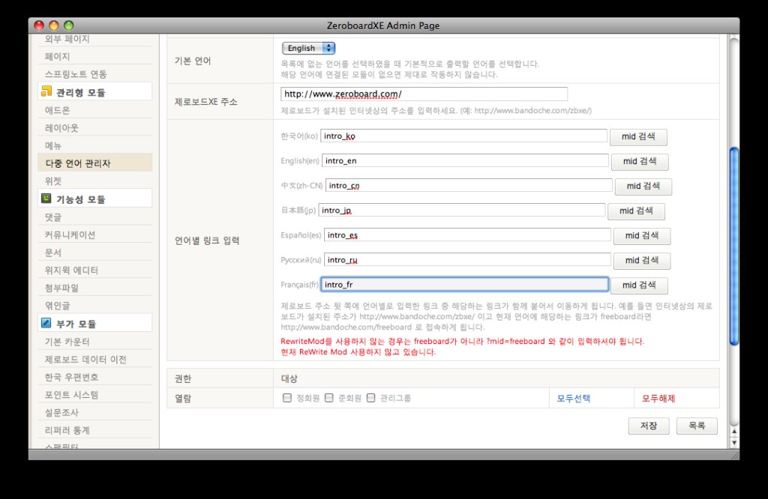The image size is (768, 499).
Task: Click mid 검색 button for Español(es)
Action: click(642, 235)
